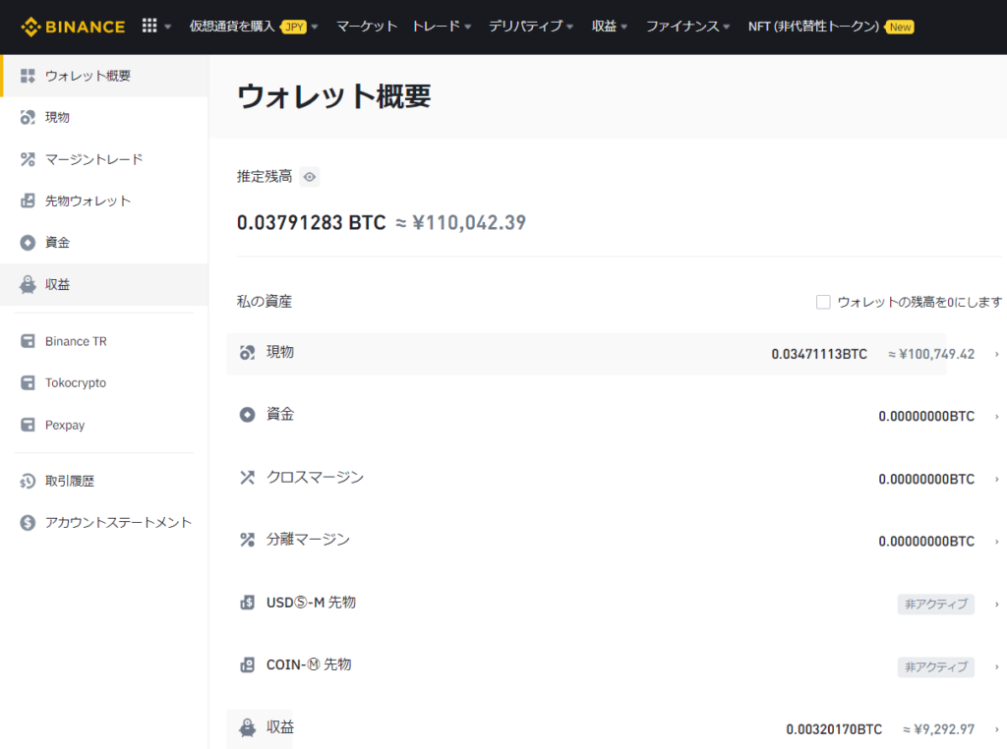Enable the ウォレットの残高を0にします checkbox

[x=823, y=302]
